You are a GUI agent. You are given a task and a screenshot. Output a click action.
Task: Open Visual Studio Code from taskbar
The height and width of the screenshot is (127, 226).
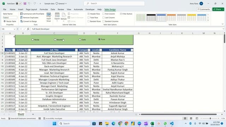tap(172, 123)
